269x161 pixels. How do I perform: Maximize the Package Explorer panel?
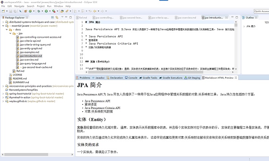70,17
